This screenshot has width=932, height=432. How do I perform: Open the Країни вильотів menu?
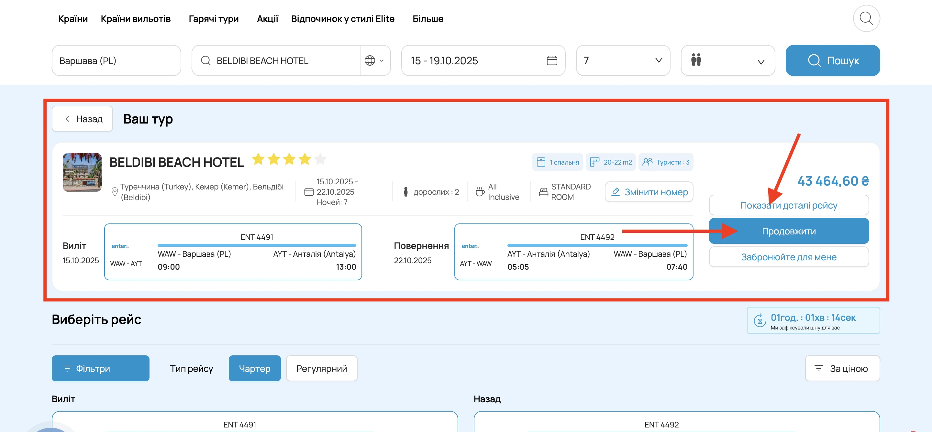[x=136, y=18]
